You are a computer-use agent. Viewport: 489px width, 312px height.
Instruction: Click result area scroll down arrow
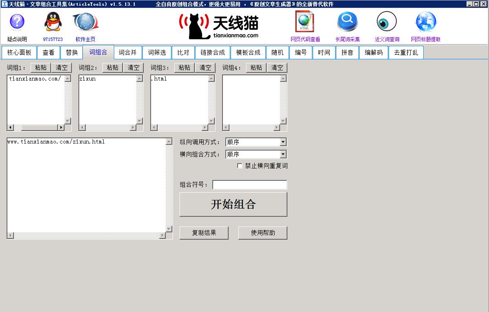[169, 229]
